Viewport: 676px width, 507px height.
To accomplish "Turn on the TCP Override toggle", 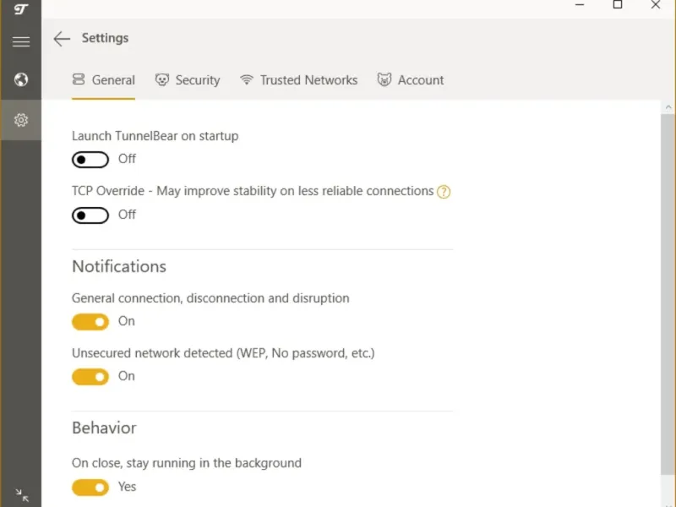I will pos(90,215).
